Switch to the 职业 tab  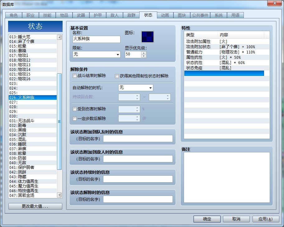click(x=31, y=15)
